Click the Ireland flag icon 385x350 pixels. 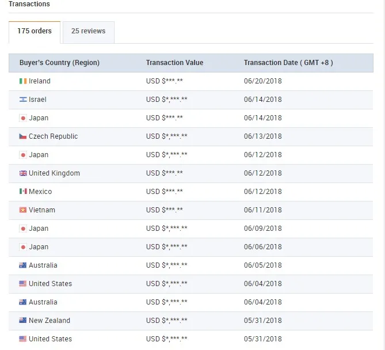pos(23,81)
